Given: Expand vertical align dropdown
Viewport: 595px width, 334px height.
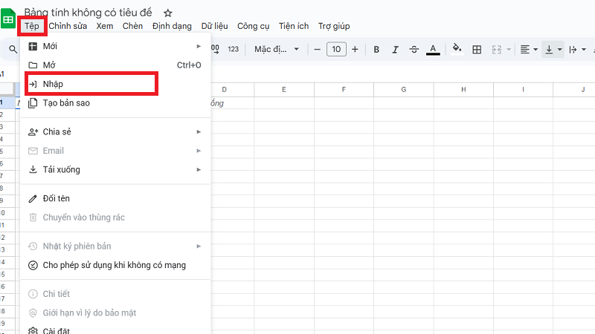Looking at the screenshot, I should click(553, 50).
